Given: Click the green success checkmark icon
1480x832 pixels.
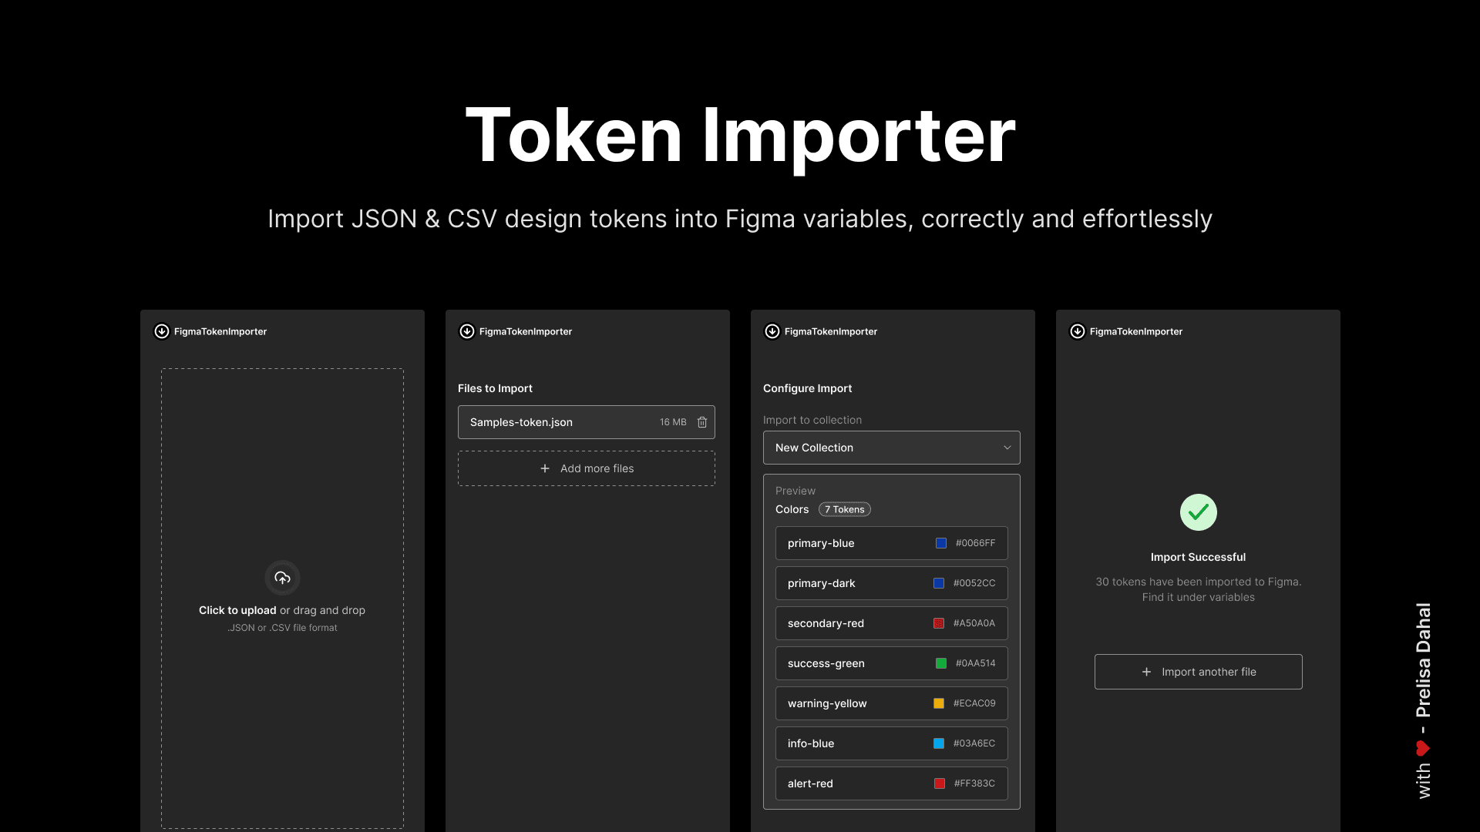Looking at the screenshot, I should click(x=1198, y=512).
